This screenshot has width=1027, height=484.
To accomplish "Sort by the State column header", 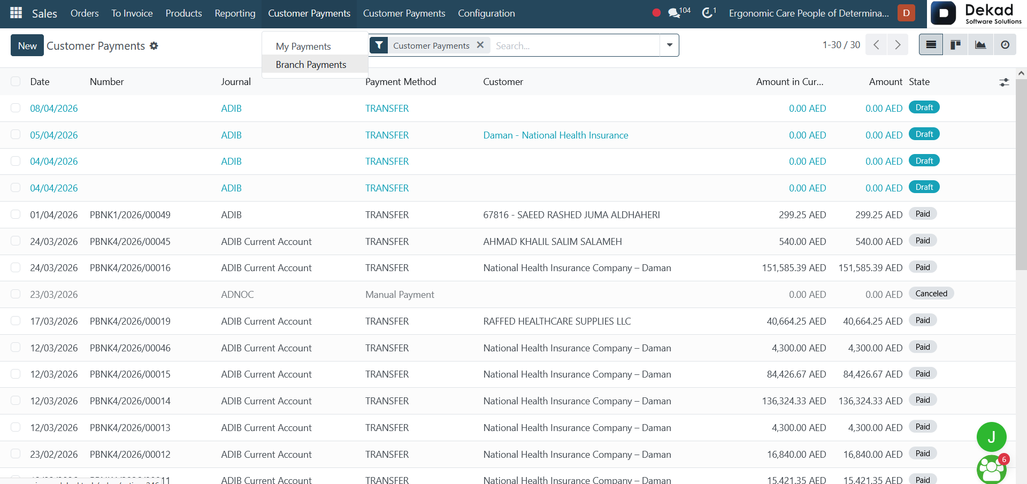I will (x=919, y=82).
